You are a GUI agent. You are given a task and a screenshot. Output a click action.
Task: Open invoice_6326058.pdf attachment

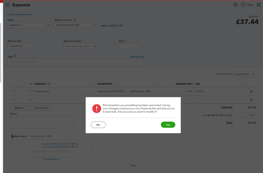point(53,147)
